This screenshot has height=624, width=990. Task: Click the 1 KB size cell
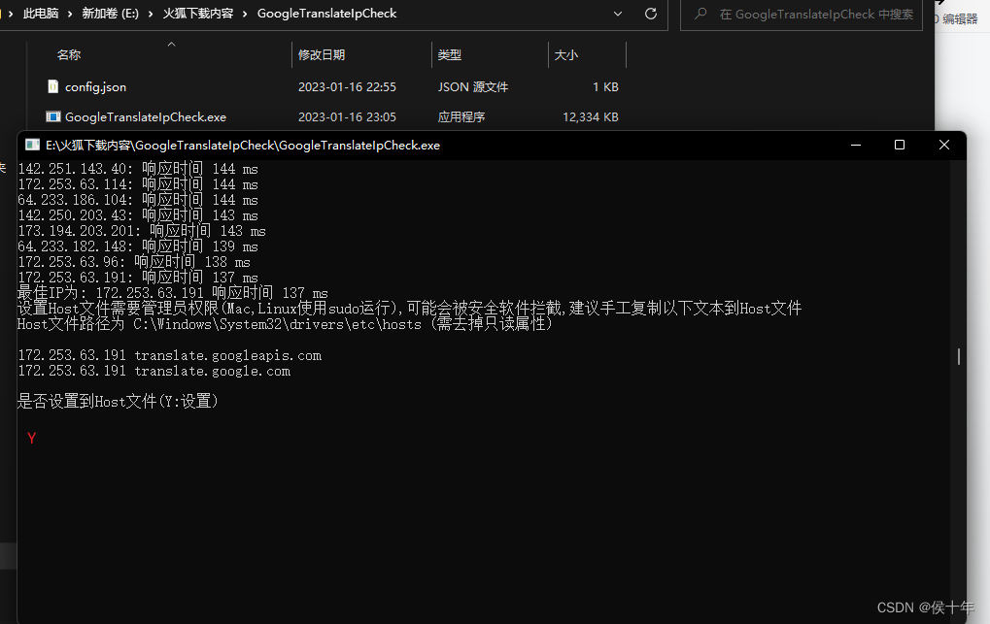tap(605, 87)
